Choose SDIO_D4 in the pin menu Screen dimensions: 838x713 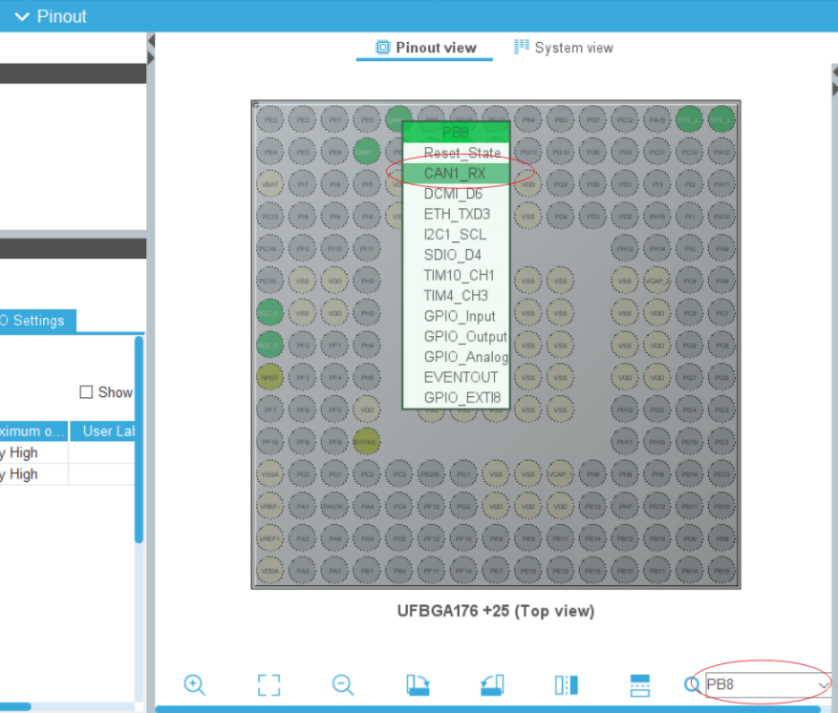[x=457, y=255]
